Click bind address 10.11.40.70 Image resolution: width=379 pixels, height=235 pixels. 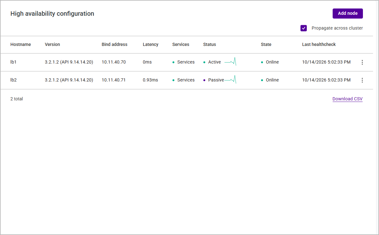(114, 62)
